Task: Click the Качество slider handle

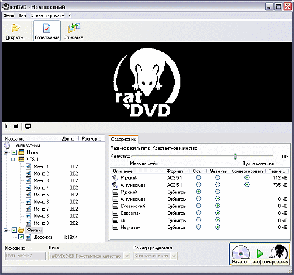Action: click(x=235, y=157)
